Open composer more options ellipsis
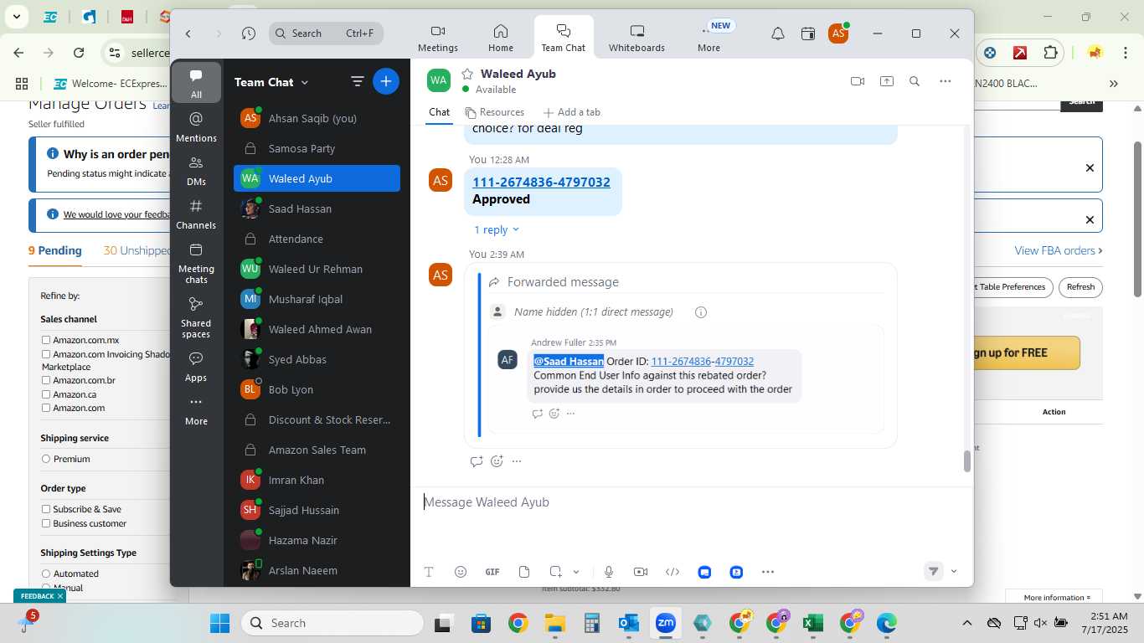 pyautogui.click(x=768, y=572)
